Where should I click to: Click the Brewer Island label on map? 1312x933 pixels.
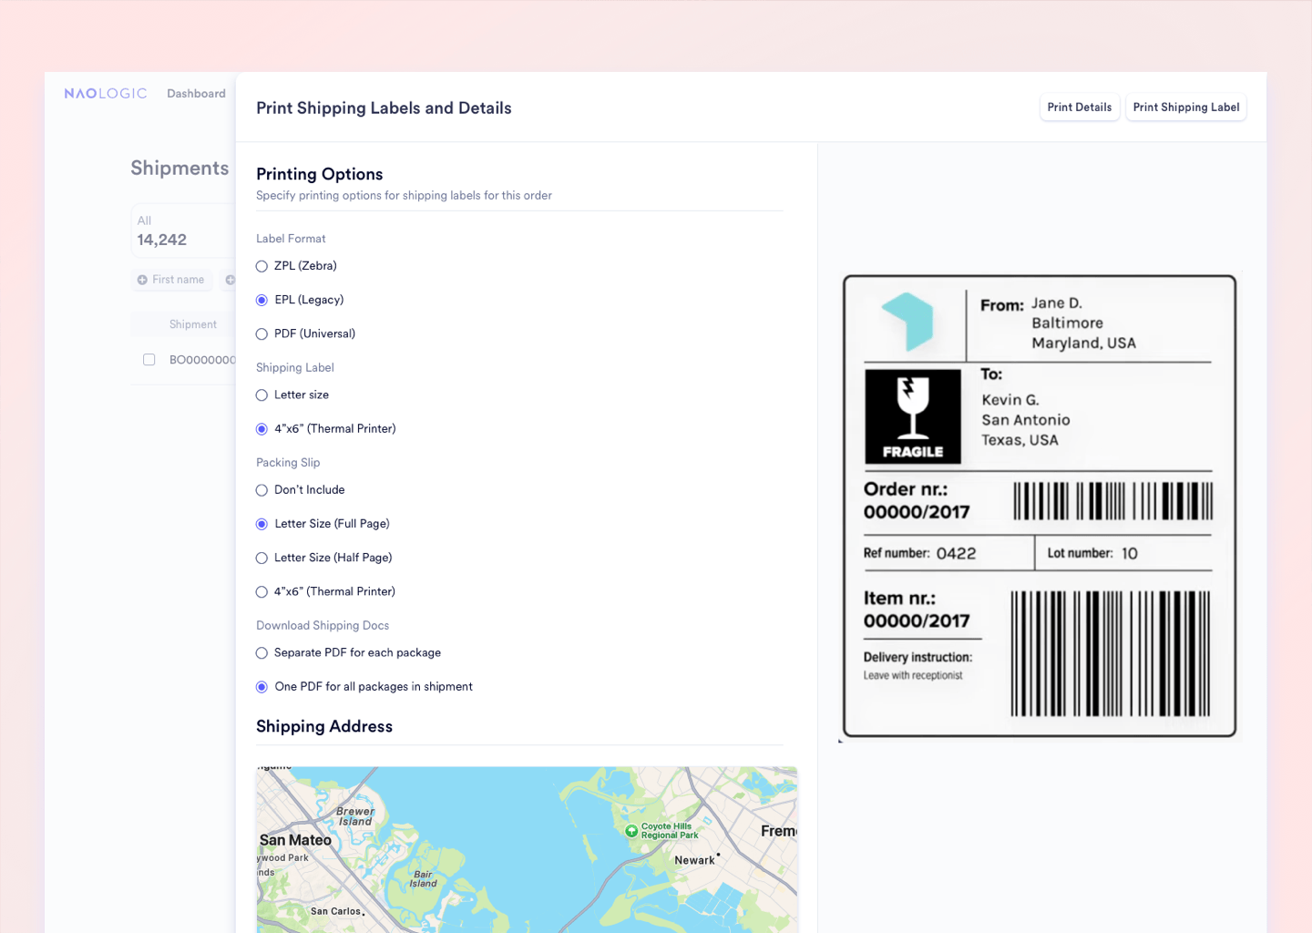(355, 816)
